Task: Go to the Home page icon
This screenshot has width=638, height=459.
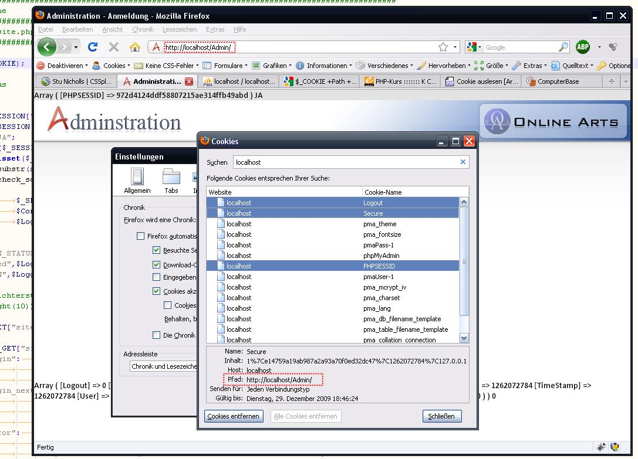Action: pyautogui.click(x=134, y=47)
